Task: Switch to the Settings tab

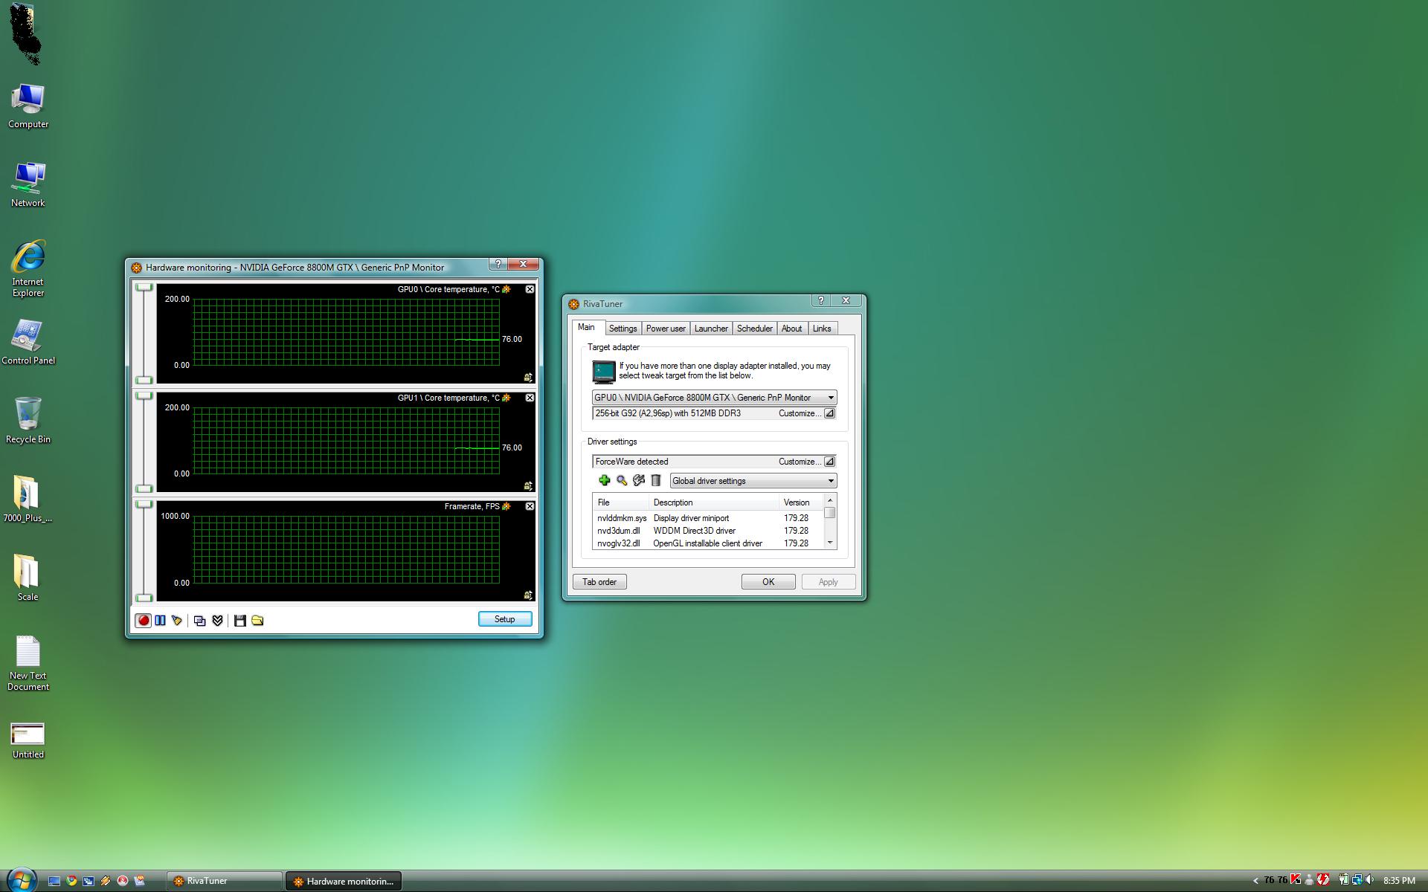Action: tap(623, 329)
